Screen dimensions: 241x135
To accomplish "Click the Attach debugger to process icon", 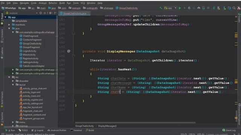I will [203, 8].
